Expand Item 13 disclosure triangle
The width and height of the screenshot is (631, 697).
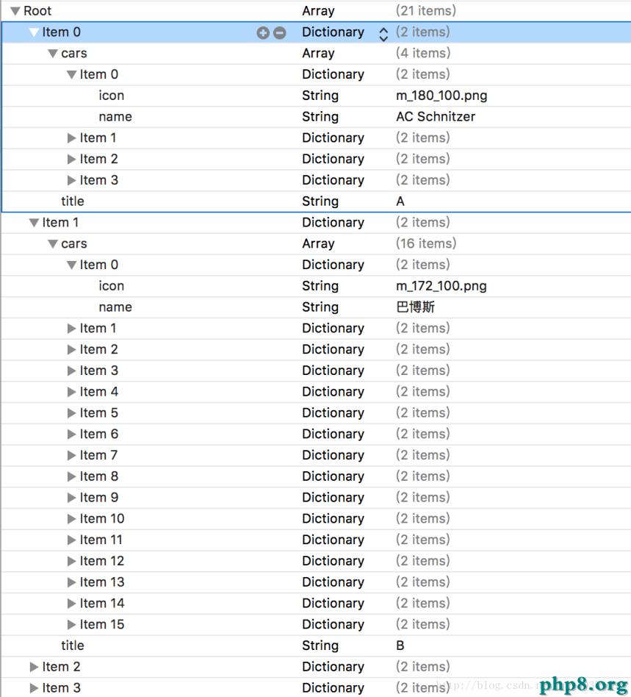pos(71,583)
